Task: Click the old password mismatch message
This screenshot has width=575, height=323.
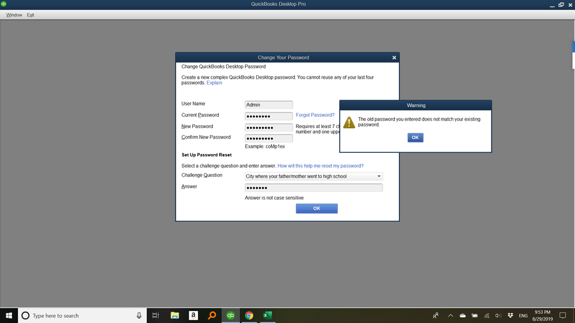Action: (419, 122)
